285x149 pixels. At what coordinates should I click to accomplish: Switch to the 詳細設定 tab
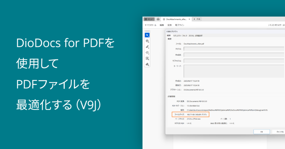pyautogui.click(x=199, y=35)
